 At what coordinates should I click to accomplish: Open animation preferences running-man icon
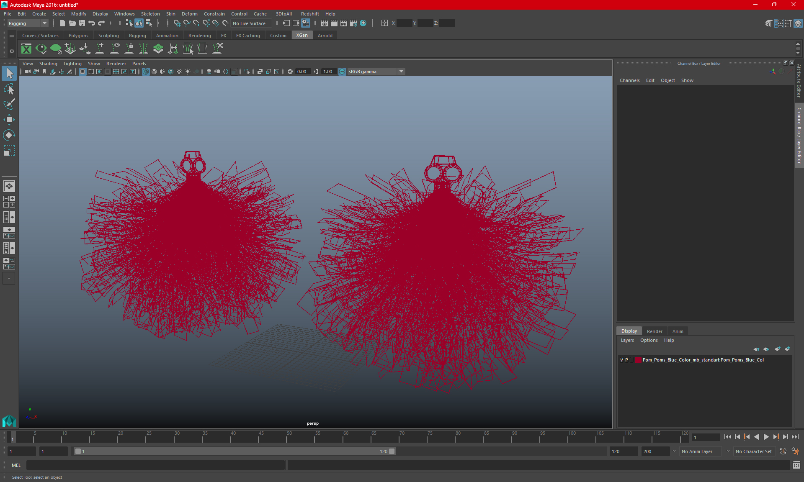(x=795, y=451)
